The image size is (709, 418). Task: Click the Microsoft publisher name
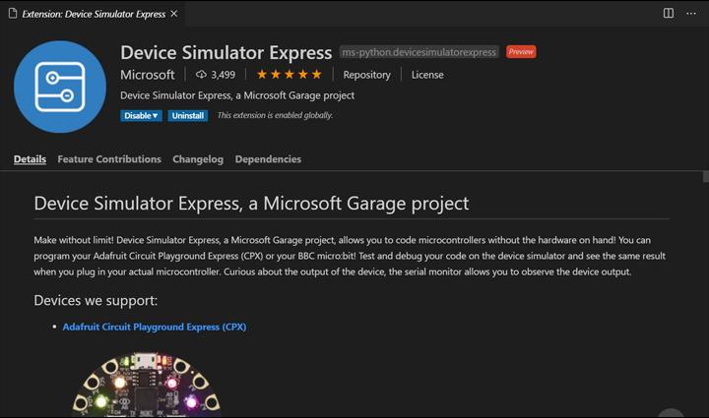(147, 75)
